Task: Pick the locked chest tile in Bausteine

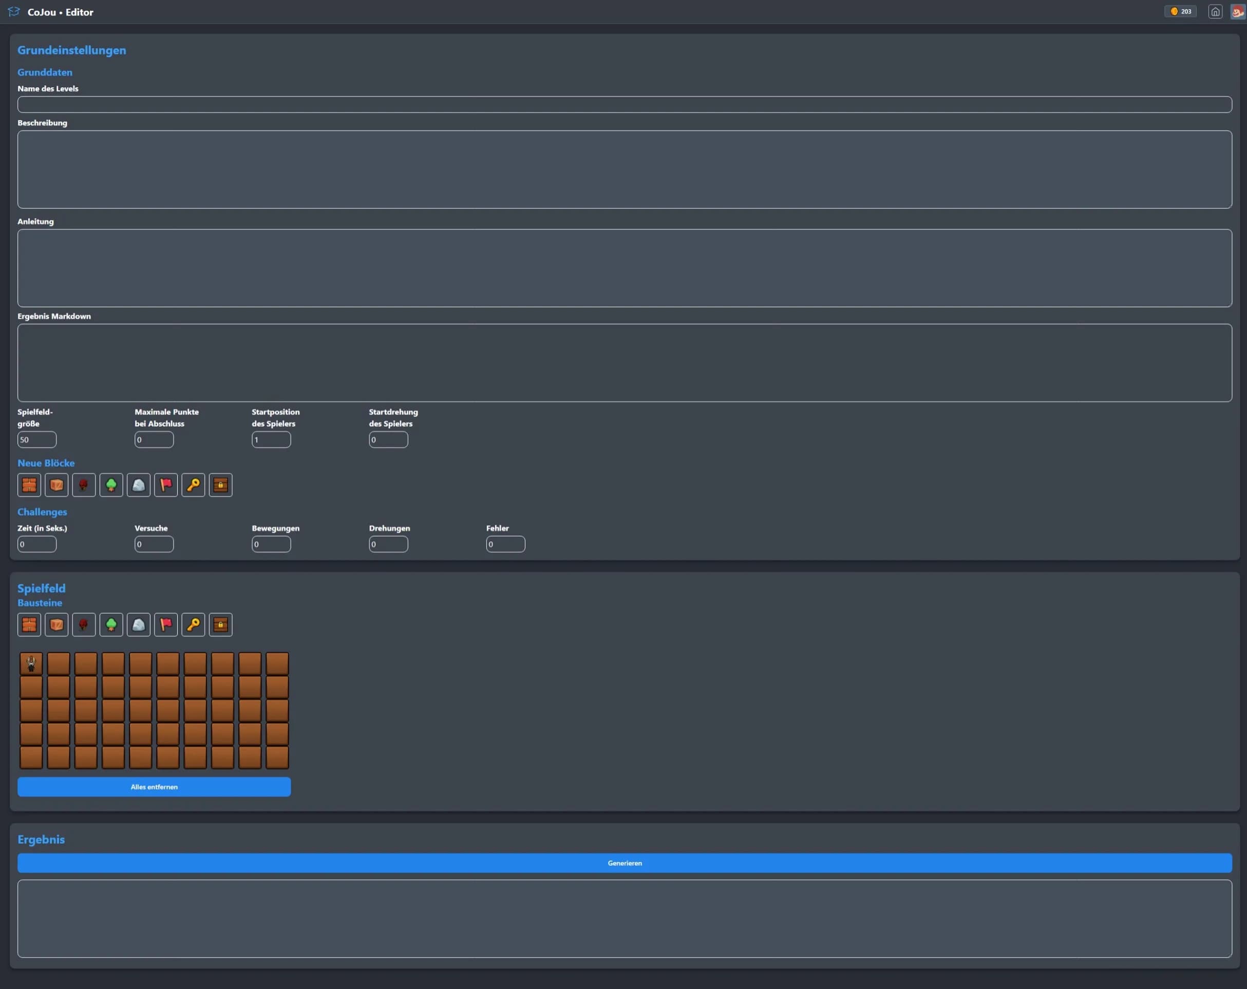Action: (220, 624)
